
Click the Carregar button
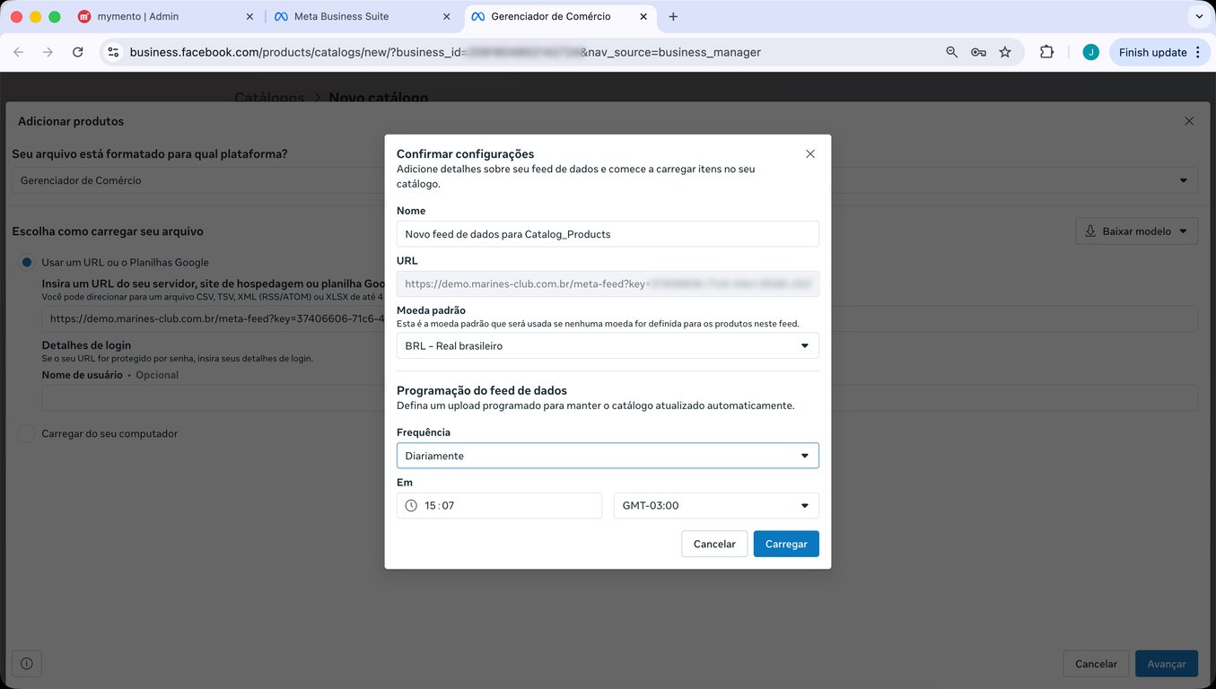[785, 545]
